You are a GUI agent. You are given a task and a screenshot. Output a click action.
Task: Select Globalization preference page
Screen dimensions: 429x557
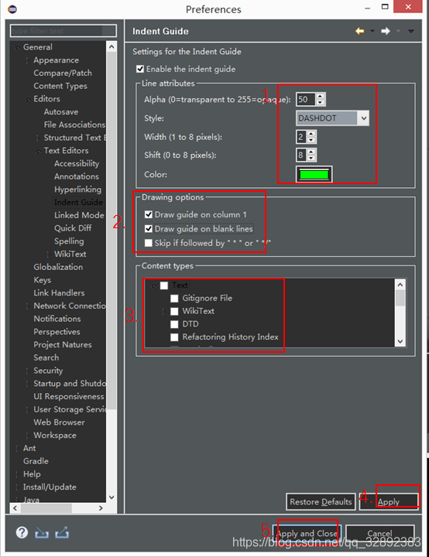pos(58,267)
